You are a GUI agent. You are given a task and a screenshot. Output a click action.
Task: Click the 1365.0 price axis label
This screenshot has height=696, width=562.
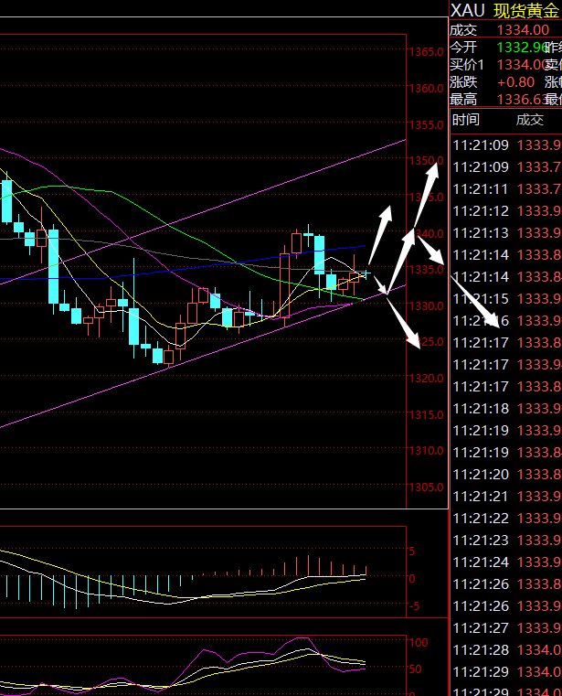pyautogui.click(x=426, y=52)
